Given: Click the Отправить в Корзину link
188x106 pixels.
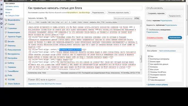Looking at the screenshot, I should coord(155,38).
